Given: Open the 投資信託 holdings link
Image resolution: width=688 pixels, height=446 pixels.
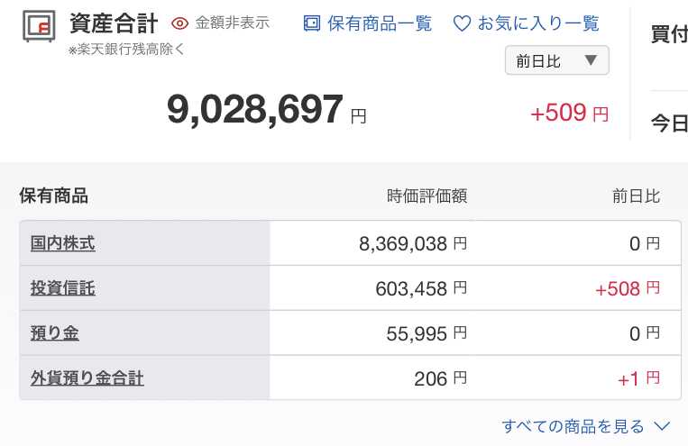Looking at the screenshot, I should coord(63,288).
